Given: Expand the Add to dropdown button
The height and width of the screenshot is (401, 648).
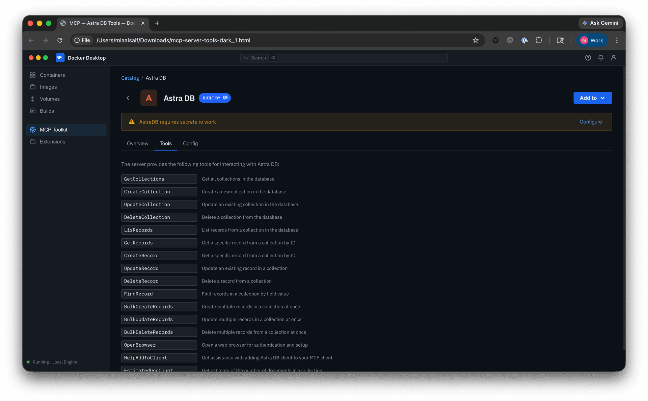Looking at the screenshot, I should point(592,98).
